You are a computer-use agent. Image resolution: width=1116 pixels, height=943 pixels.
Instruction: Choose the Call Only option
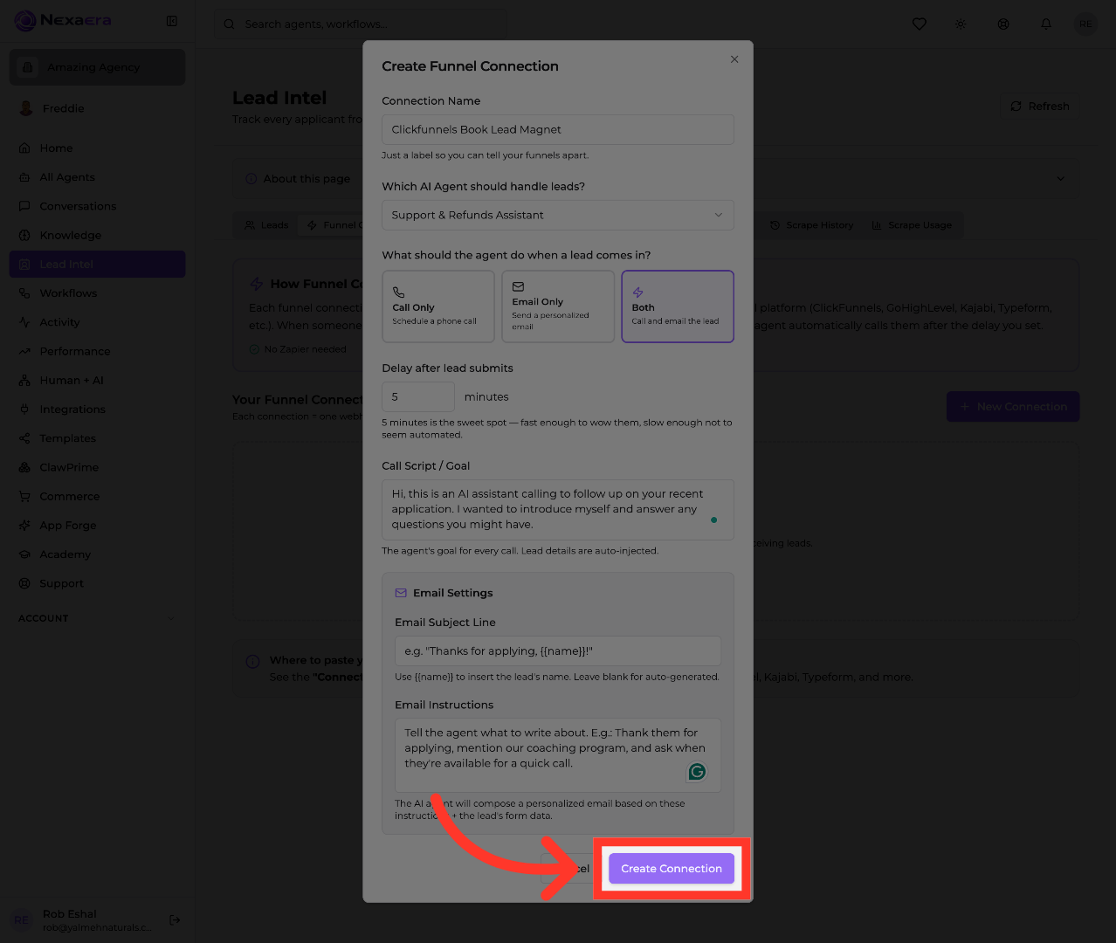[x=438, y=306]
